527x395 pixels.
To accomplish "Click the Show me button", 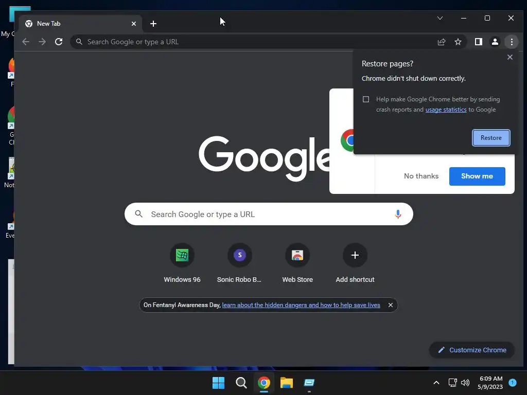I will [x=477, y=176].
